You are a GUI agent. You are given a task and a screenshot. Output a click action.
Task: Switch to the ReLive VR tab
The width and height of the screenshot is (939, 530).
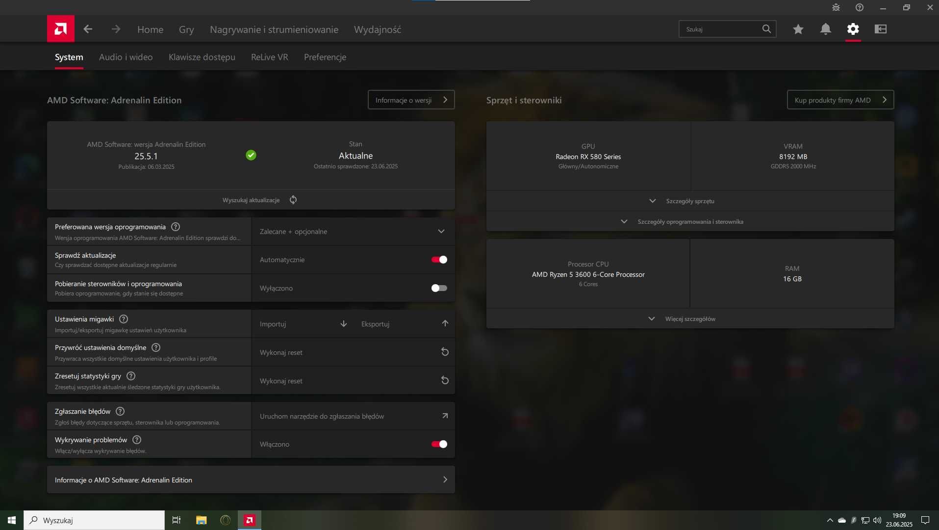269,57
